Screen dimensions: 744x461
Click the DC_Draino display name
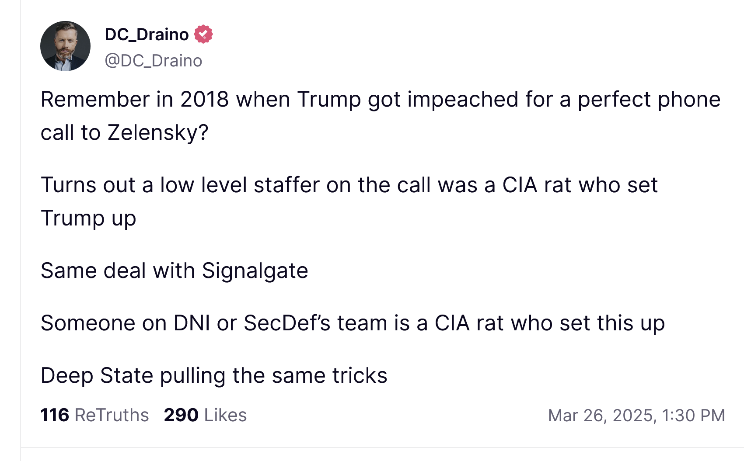pyautogui.click(x=147, y=35)
